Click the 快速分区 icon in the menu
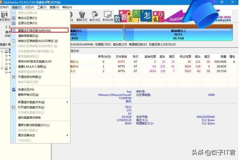The height and width of the screenshot is (160, 240). point(14,90)
